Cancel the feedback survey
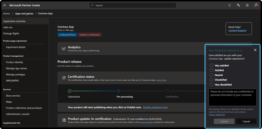Screen dimensions: 262x129 coord(246,121)
